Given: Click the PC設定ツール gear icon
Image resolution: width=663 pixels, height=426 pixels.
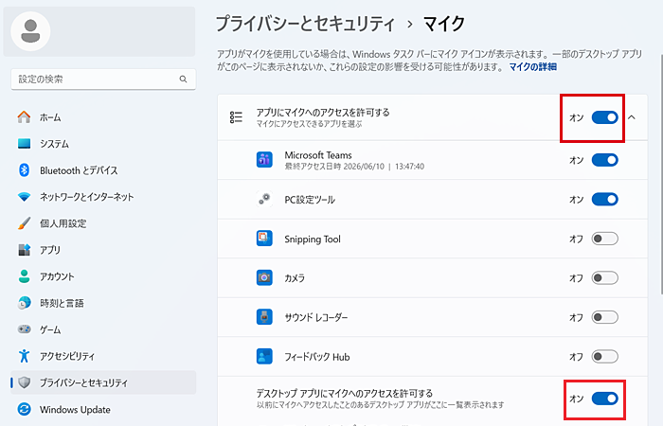Looking at the screenshot, I should 264,199.
